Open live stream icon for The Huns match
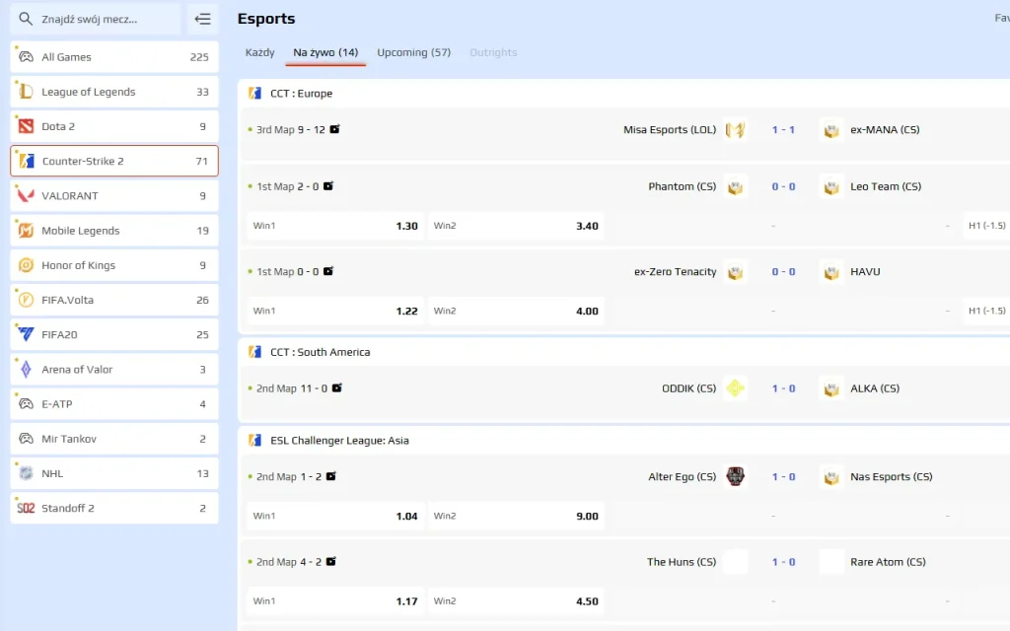 [x=331, y=561]
